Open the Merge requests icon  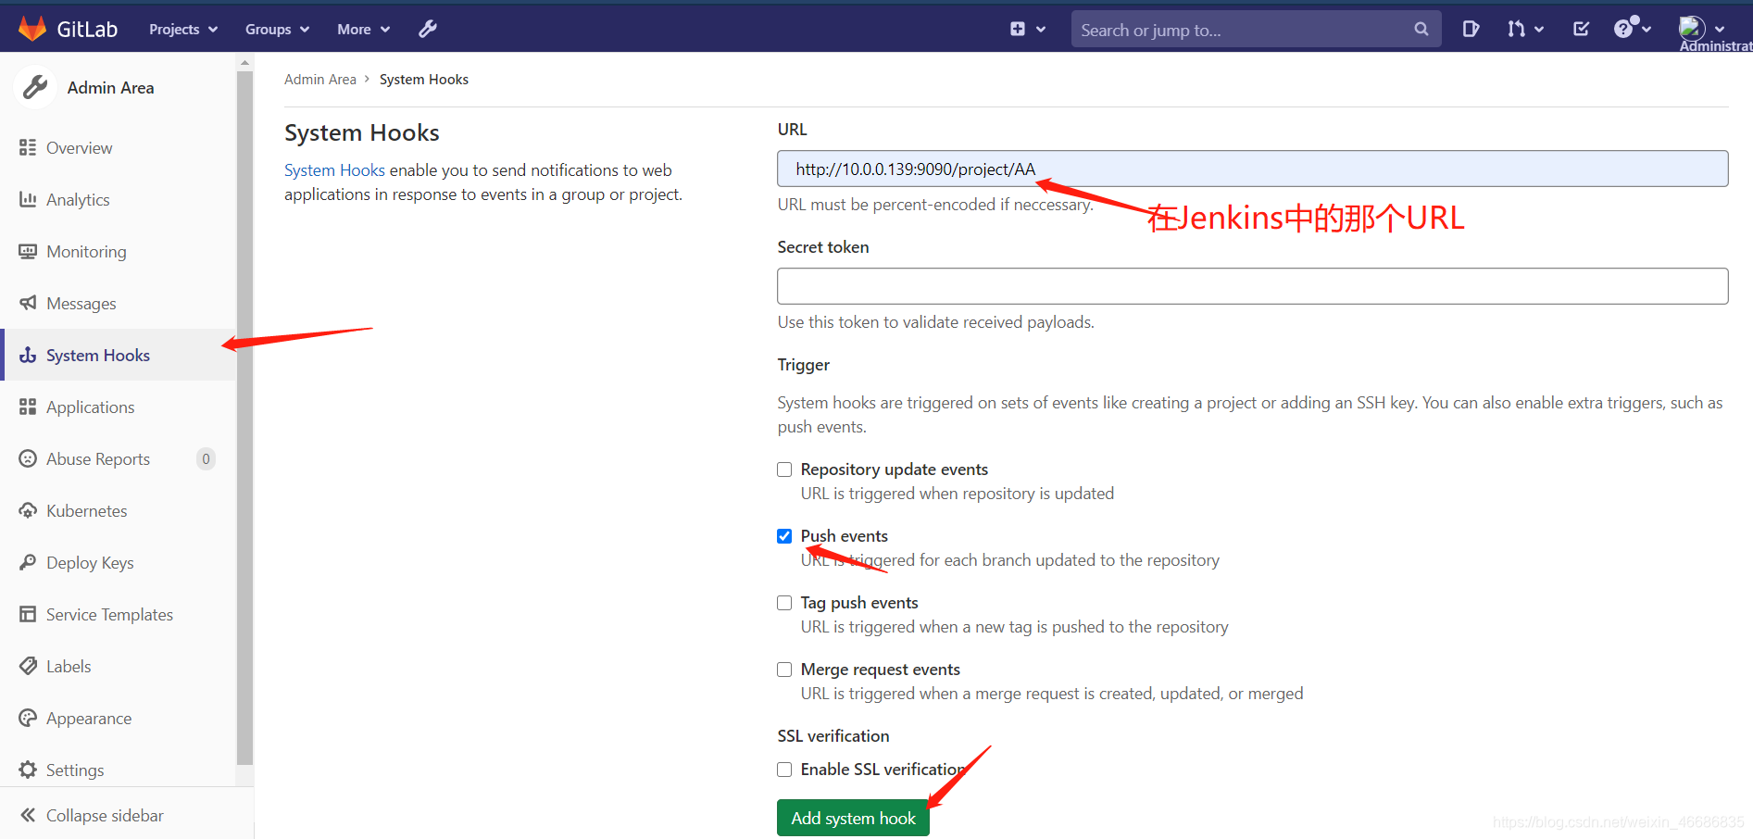point(1515,29)
